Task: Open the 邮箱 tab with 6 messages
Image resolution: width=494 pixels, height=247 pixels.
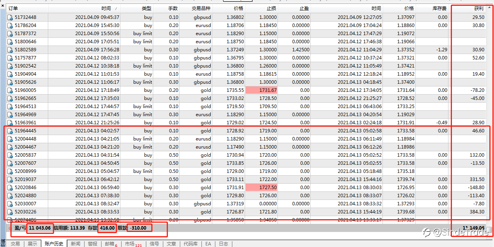Action: tap(111, 244)
